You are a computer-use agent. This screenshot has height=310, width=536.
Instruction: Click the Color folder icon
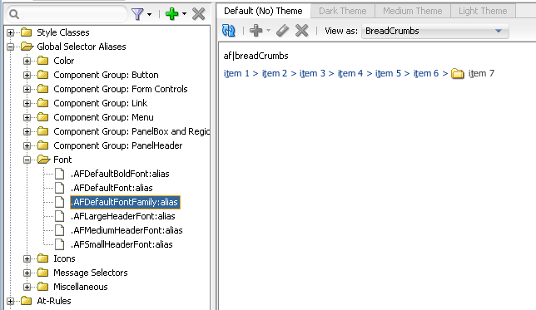pos(42,61)
